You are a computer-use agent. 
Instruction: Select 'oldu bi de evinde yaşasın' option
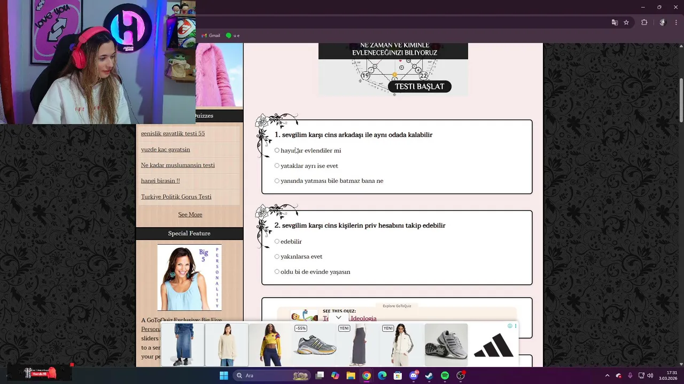point(277,271)
